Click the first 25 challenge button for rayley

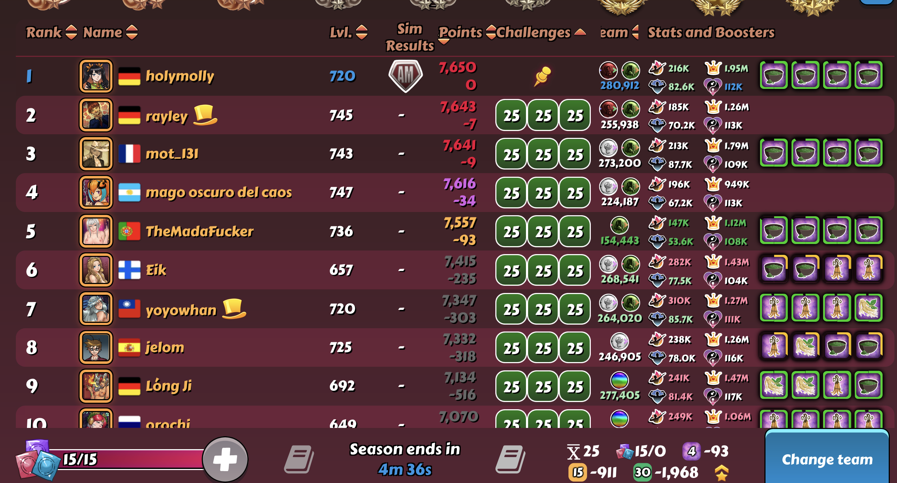click(511, 115)
